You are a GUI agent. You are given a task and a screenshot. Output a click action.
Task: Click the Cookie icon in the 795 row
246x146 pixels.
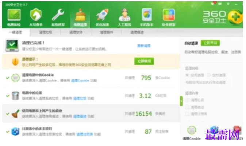15,78
